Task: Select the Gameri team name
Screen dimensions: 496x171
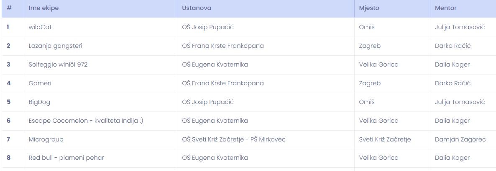Action: (x=40, y=83)
